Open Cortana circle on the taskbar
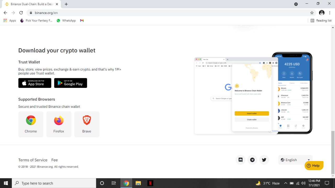This screenshot has width=335, height=188. tap(102, 183)
